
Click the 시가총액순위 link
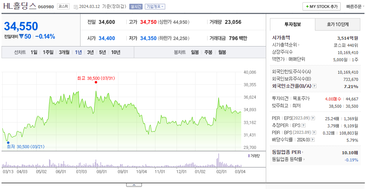(285, 45)
